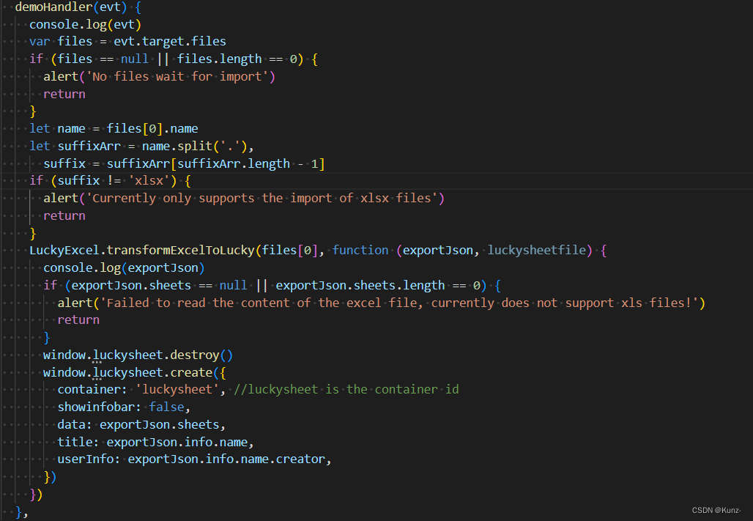Viewport: 753px width, 521px height.
Task: Click 'files[0].name' expression
Action: 152,129
